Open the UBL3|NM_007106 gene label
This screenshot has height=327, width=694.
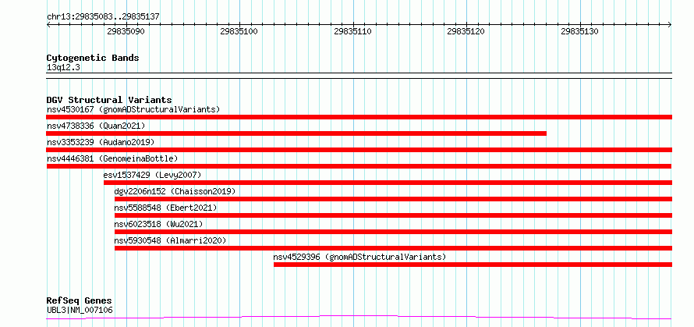(x=80, y=310)
